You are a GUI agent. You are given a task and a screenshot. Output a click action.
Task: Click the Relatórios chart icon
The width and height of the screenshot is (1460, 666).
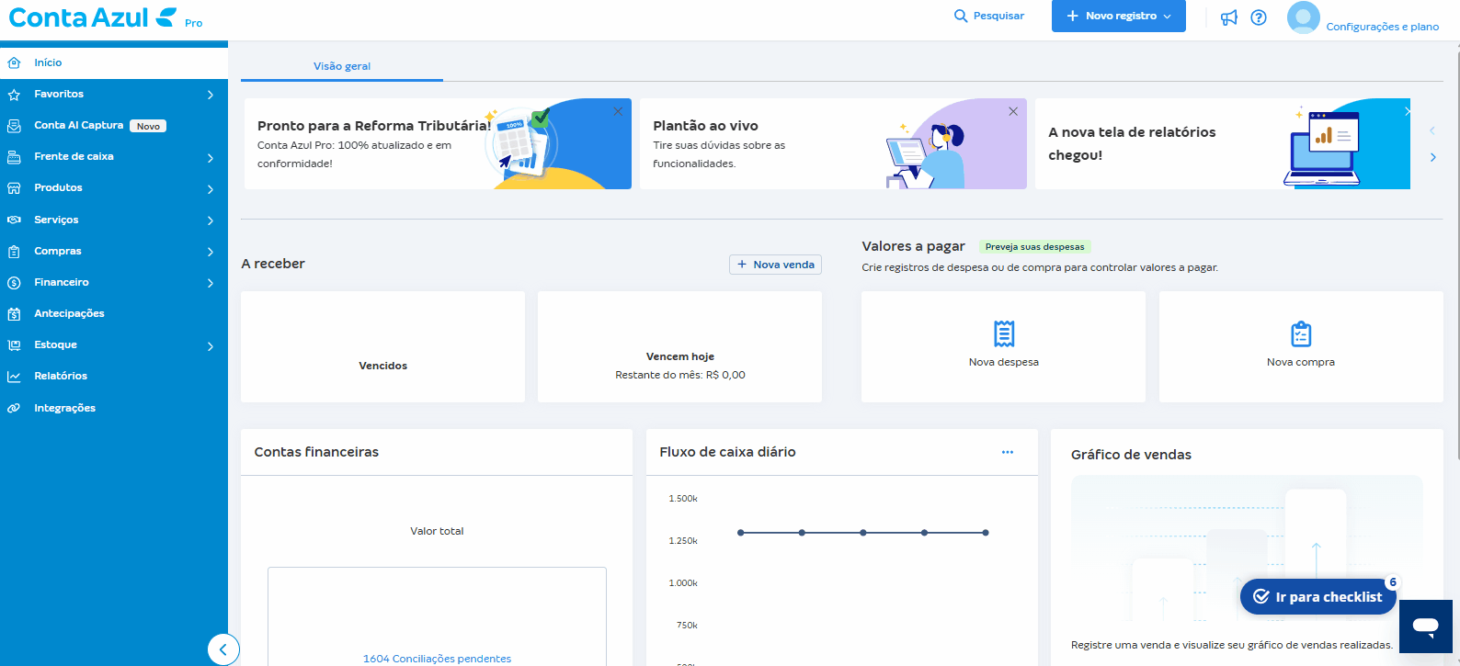(x=14, y=377)
